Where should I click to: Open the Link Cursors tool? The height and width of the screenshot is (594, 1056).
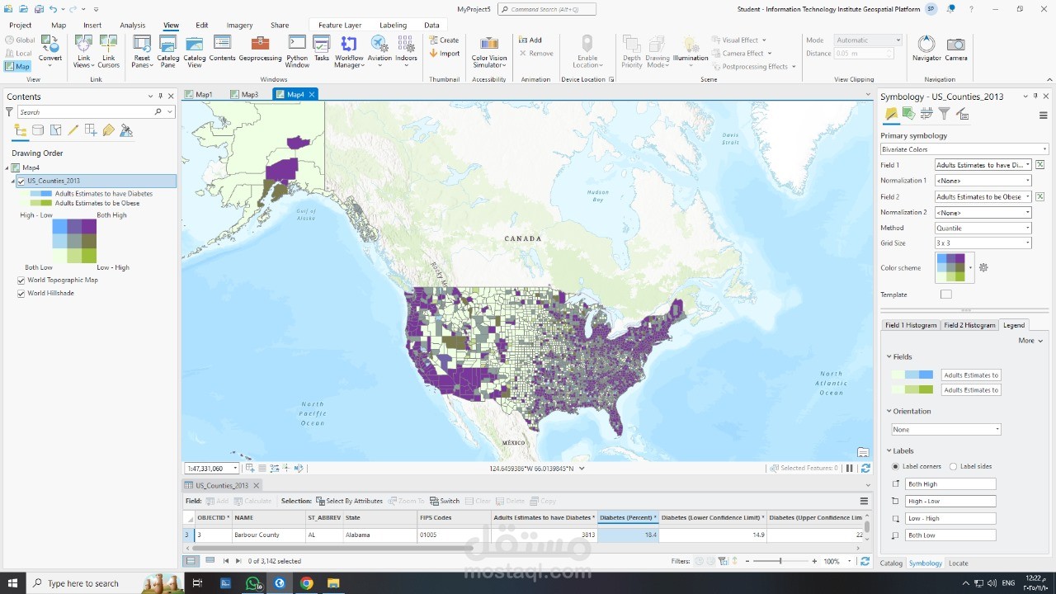coord(109,50)
